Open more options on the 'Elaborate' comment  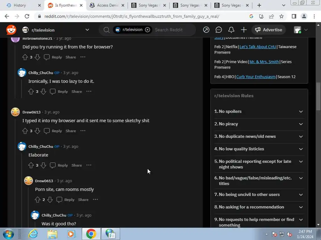[89, 165]
